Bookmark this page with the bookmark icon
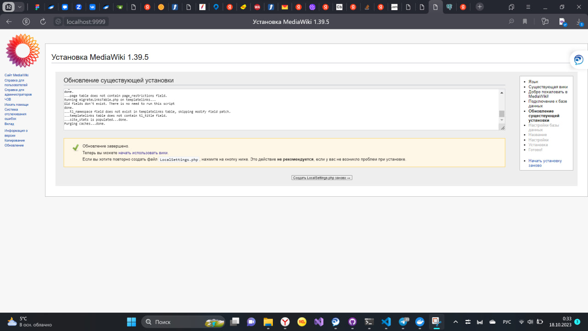Image resolution: width=588 pixels, height=331 pixels. [x=525, y=22]
